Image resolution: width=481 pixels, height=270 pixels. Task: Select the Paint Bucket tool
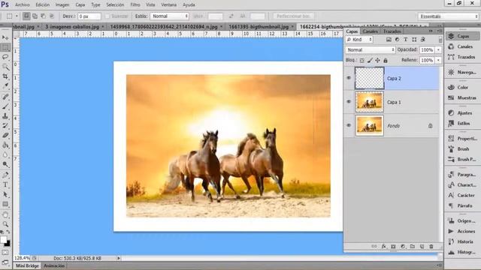[5, 145]
